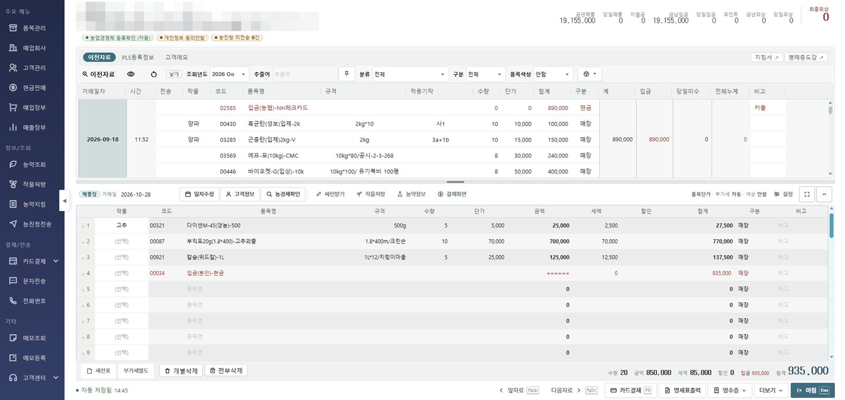The width and height of the screenshot is (845, 400).
Task: Open the 구분 filter dropdown
Action: [485, 74]
